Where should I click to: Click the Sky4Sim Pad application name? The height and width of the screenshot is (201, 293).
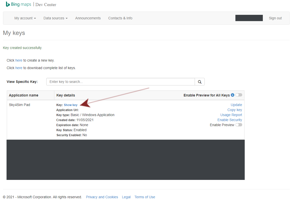pos(19,105)
